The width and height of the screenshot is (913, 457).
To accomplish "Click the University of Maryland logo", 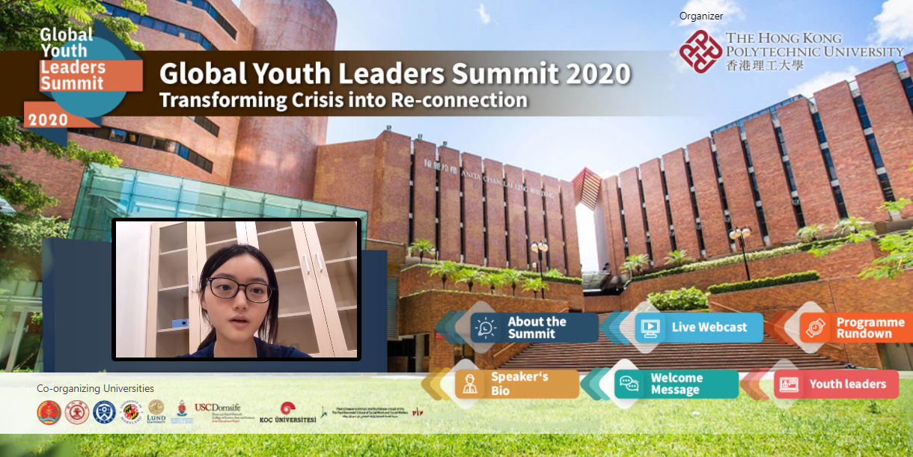I will pos(129,412).
